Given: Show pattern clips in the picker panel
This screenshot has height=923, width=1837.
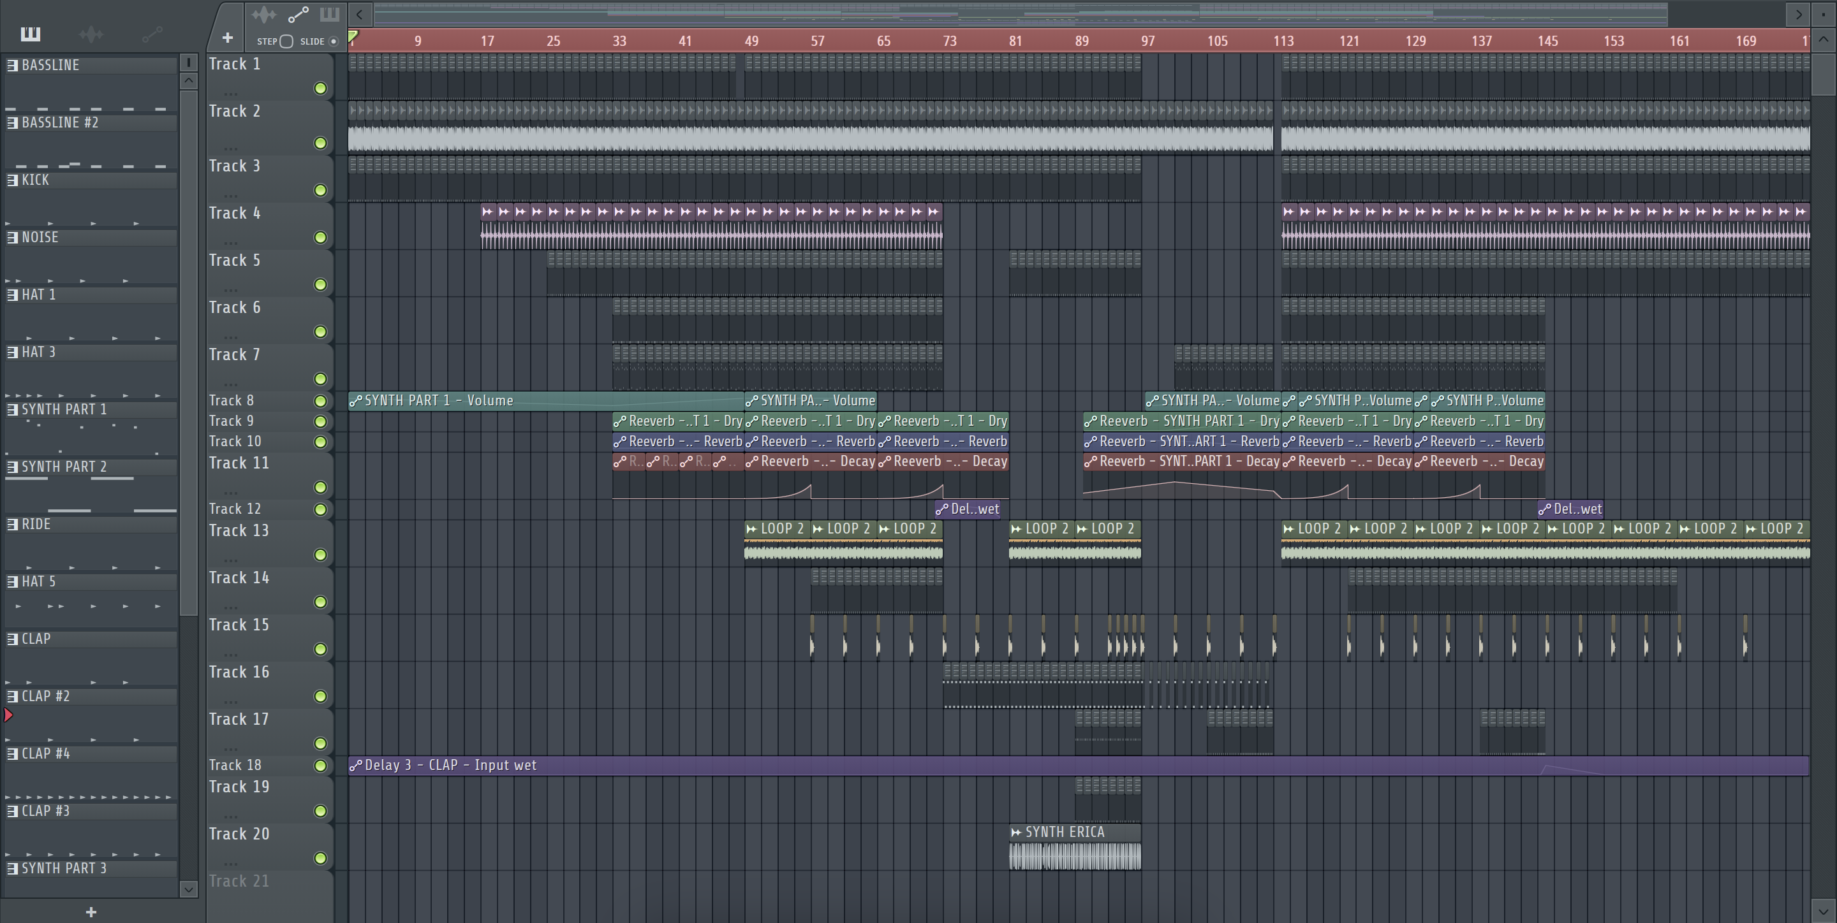Looking at the screenshot, I should click(x=31, y=34).
